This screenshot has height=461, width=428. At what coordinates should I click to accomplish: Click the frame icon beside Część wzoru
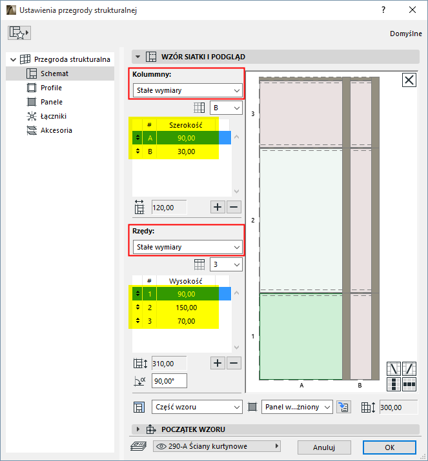point(139,407)
